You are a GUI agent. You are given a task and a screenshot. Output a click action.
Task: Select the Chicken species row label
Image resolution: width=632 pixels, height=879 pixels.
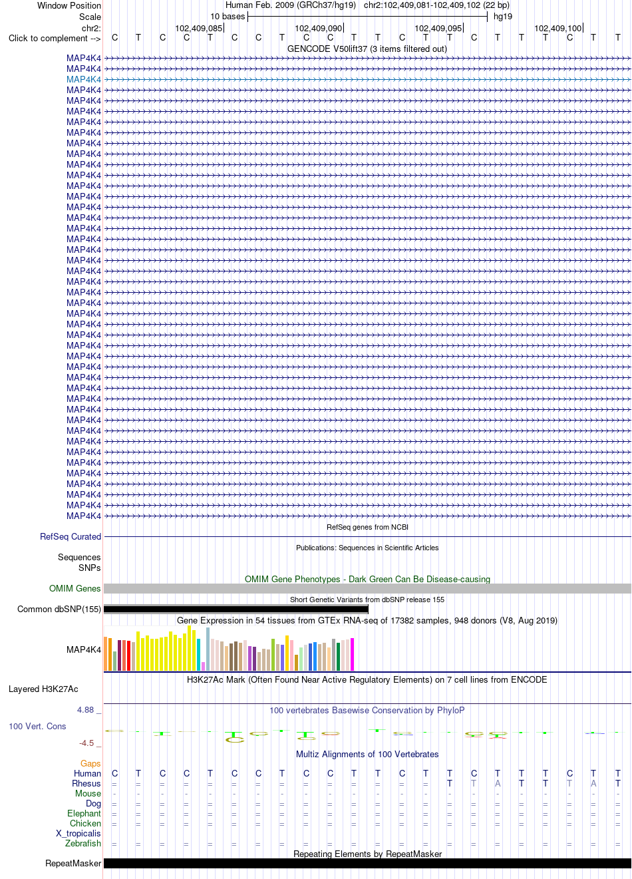[x=85, y=823]
